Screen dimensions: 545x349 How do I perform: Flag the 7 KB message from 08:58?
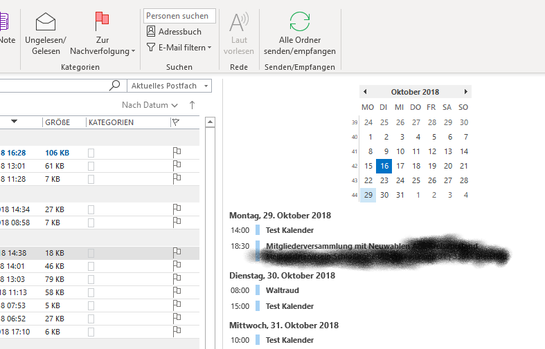pos(177,223)
